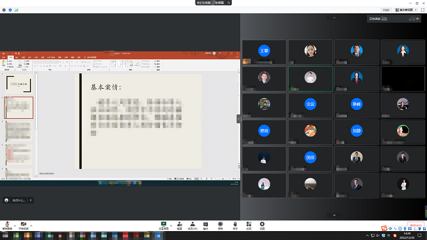
Task: Check the green network signal icon
Action: click(x=16, y=10)
